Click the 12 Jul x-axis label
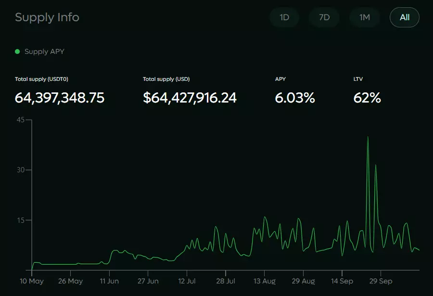433x296 pixels. (187, 281)
